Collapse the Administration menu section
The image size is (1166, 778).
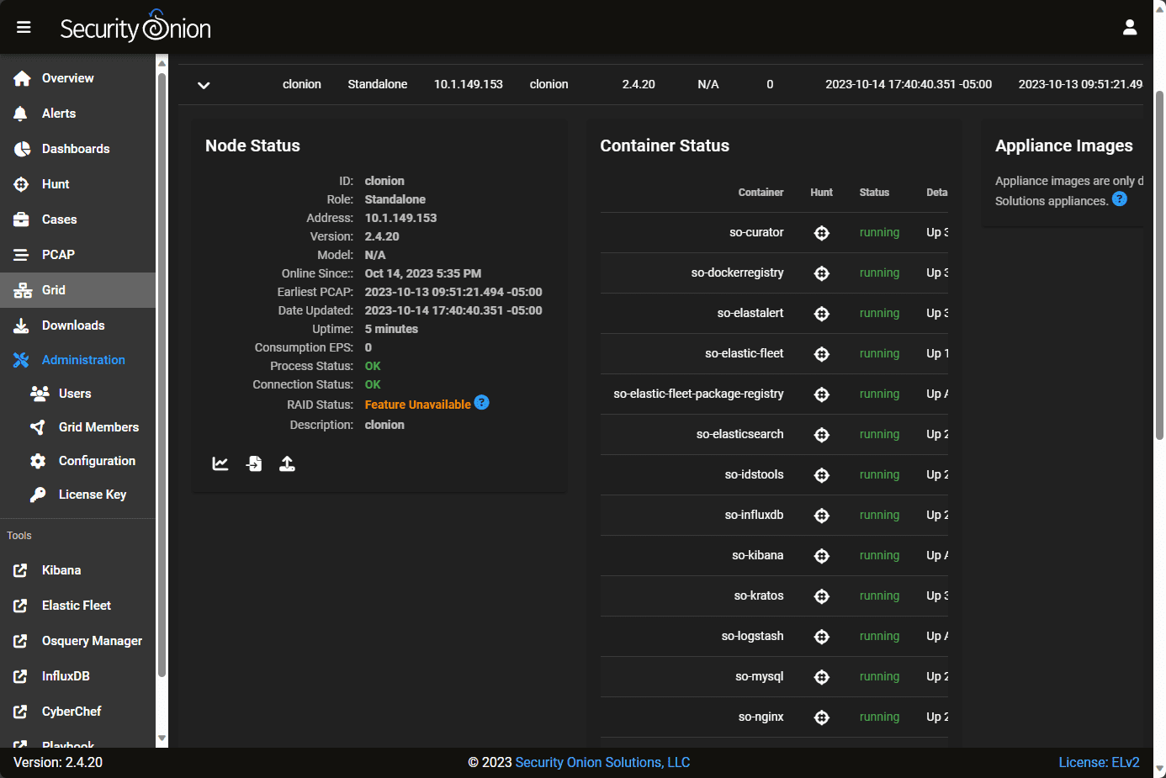82,360
